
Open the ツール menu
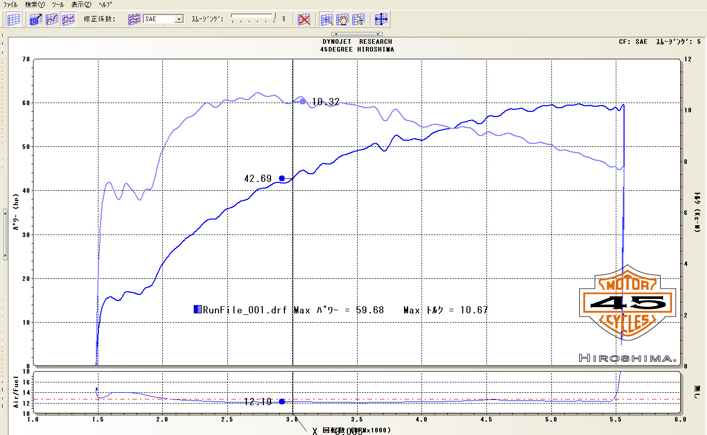pyautogui.click(x=58, y=4)
